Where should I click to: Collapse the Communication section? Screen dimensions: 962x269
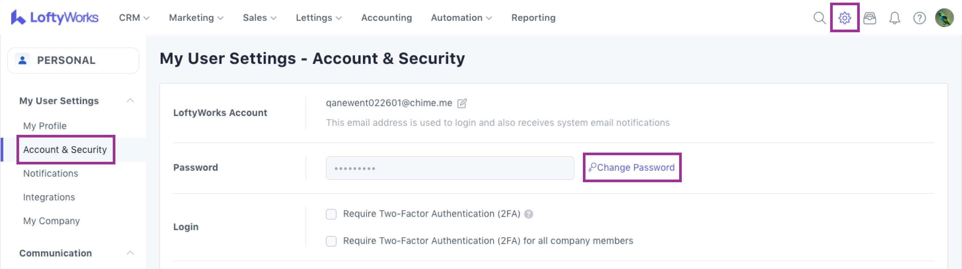[130, 253]
